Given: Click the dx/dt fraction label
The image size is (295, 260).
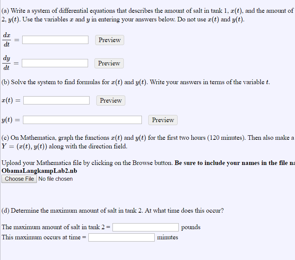Looking at the screenshot, I should coord(7,40).
